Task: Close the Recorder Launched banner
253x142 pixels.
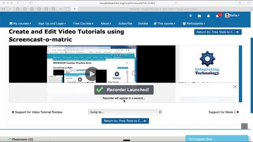Action: tap(235, 87)
